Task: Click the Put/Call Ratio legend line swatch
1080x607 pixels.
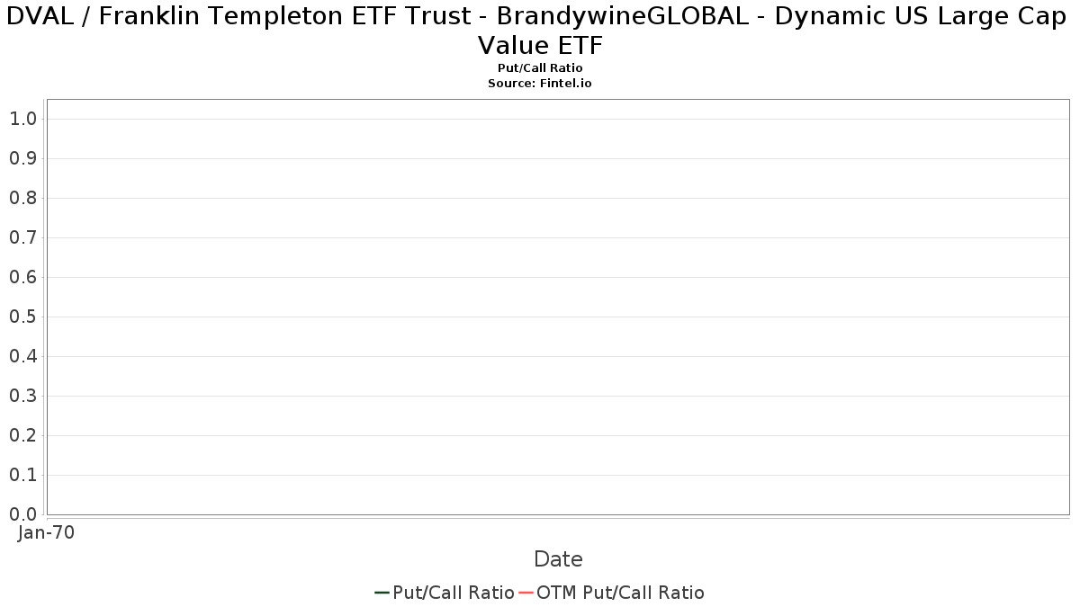Action: [x=382, y=593]
